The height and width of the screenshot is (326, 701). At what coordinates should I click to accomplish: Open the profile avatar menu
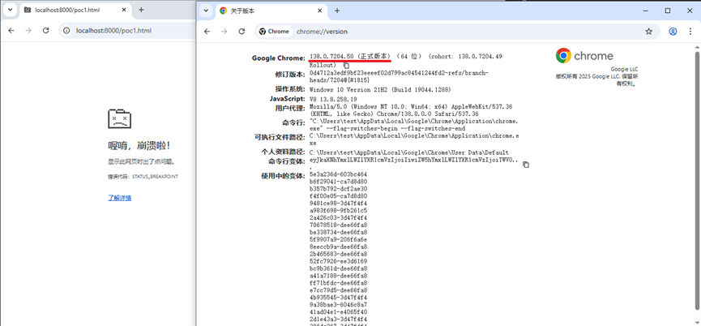click(x=673, y=32)
